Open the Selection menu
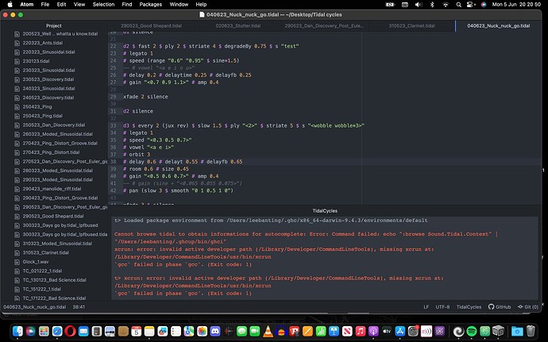548x342 pixels. pyautogui.click(x=103, y=4)
